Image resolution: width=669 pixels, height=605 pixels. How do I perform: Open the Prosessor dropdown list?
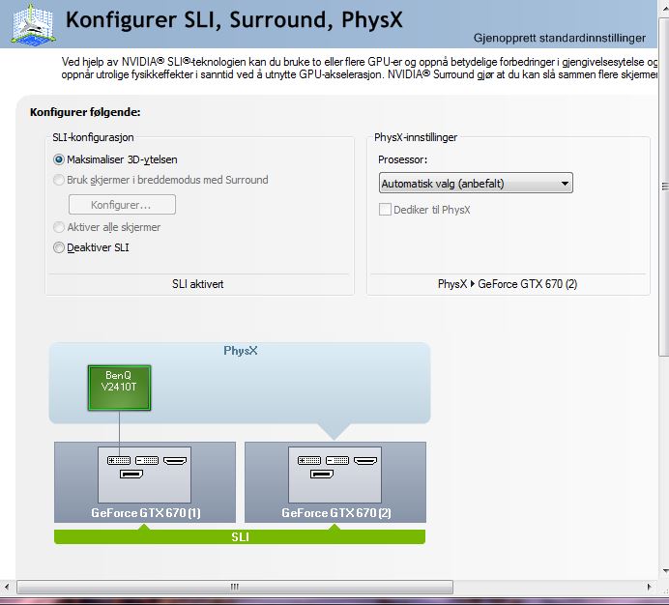tap(476, 183)
